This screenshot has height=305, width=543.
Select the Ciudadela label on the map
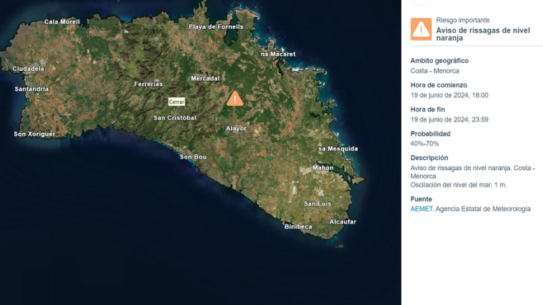click(29, 68)
